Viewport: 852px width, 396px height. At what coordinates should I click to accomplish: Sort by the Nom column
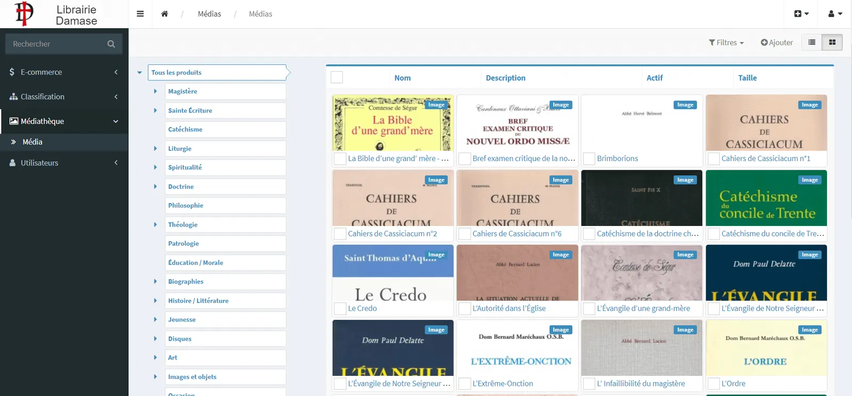tap(403, 78)
